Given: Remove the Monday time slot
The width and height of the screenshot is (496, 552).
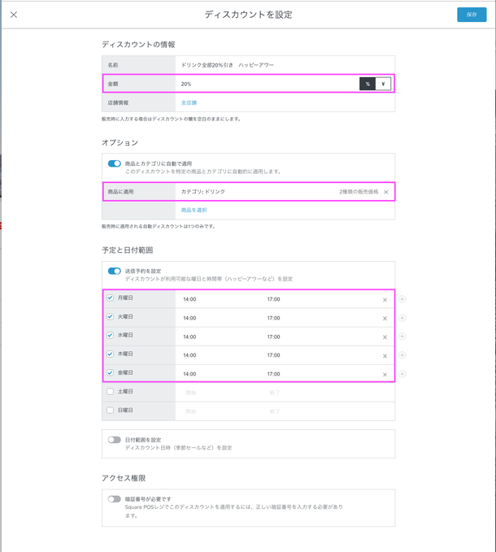Looking at the screenshot, I should click(385, 300).
